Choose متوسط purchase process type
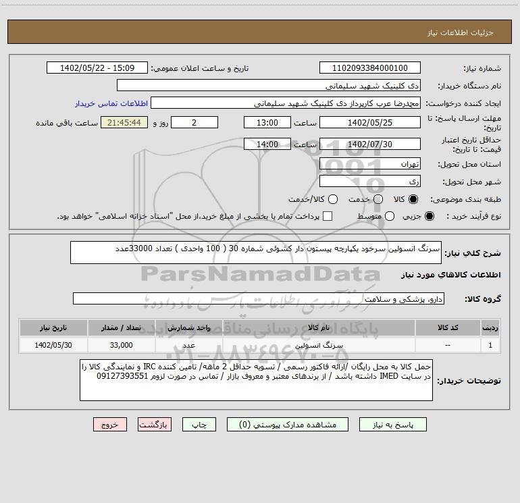The image size is (520, 503). pos(390,216)
